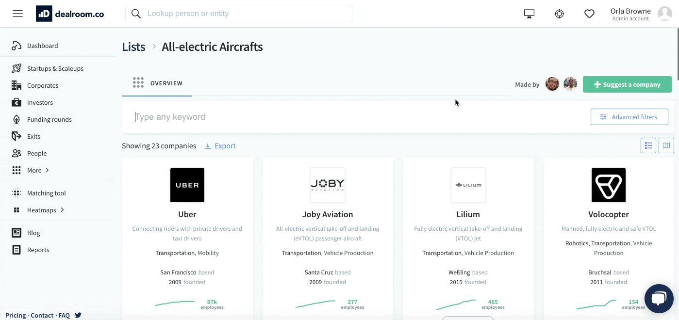The height and width of the screenshot is (320, 679).
Task: Focus the Lookup person or entity field
Action: tap(239, 14)
